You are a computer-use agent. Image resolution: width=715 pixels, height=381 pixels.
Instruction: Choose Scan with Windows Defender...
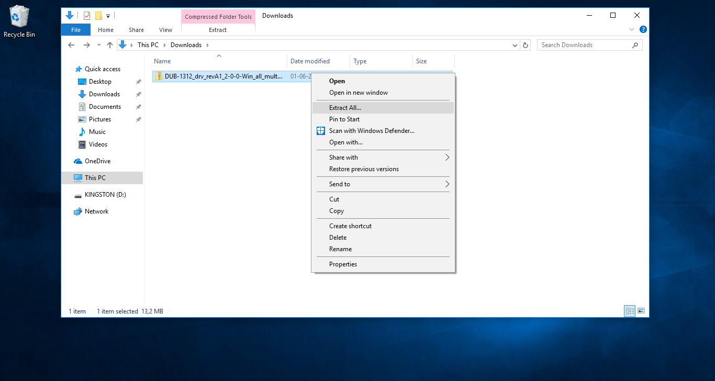(372, 131)
